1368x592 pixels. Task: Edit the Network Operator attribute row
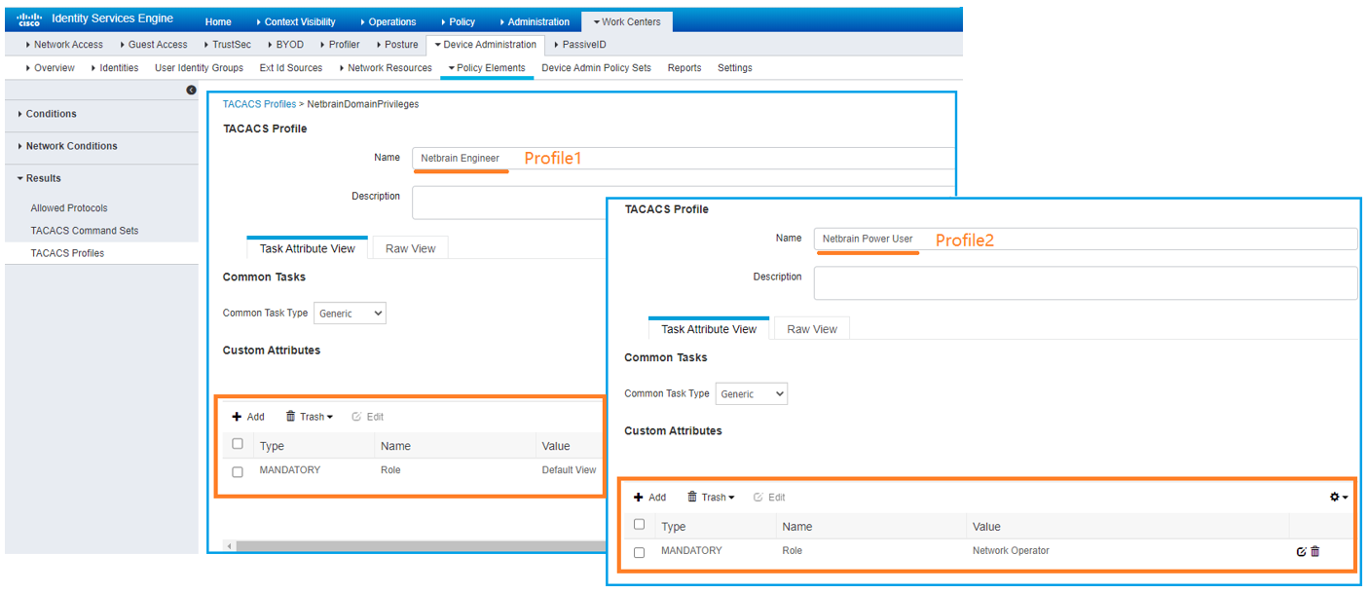1302,550
